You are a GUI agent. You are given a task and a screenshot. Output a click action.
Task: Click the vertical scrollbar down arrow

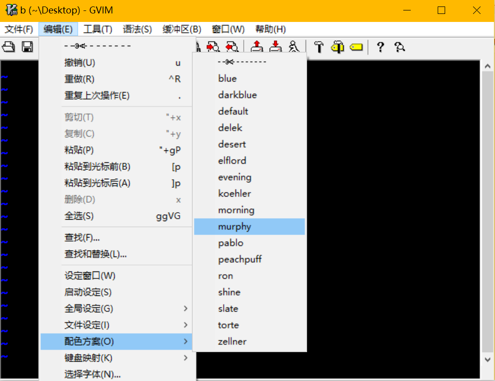tap(488, 359)
